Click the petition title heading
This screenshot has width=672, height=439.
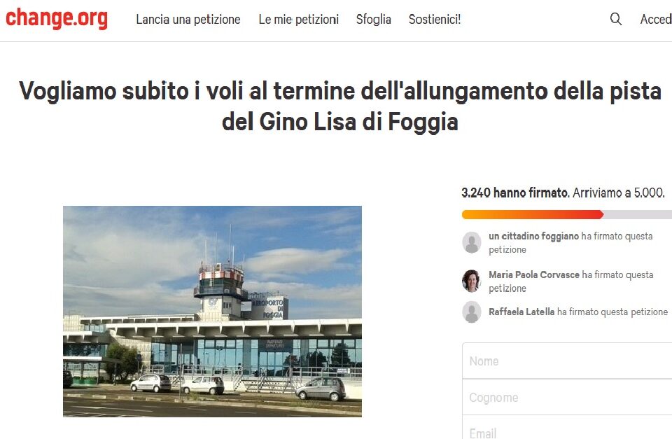340,106
